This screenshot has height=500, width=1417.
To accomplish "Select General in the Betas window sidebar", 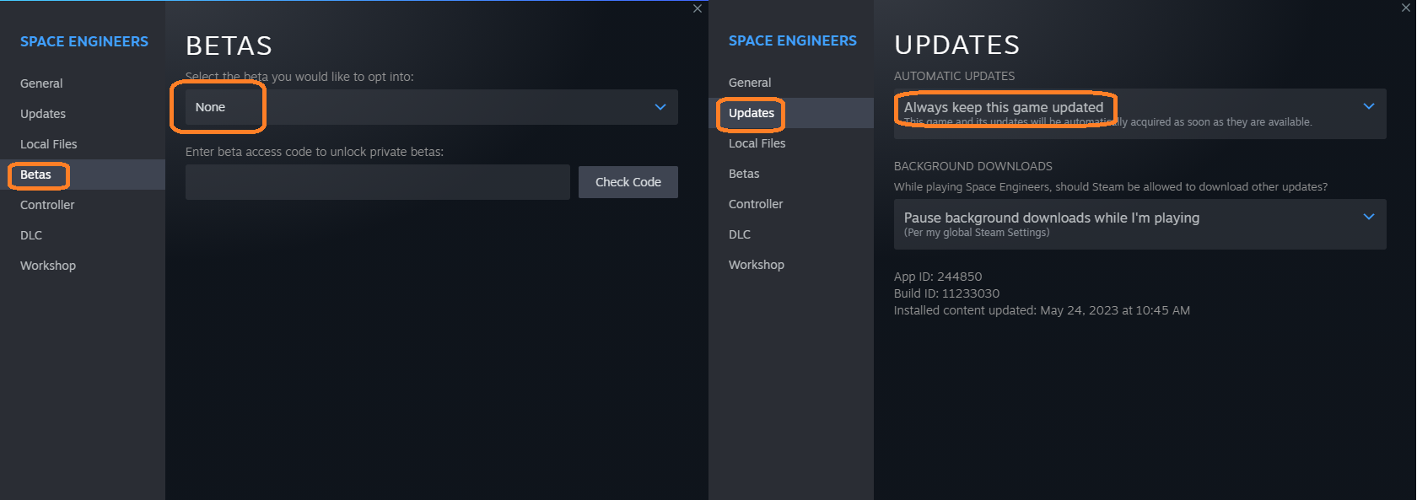I will [41, 83].
